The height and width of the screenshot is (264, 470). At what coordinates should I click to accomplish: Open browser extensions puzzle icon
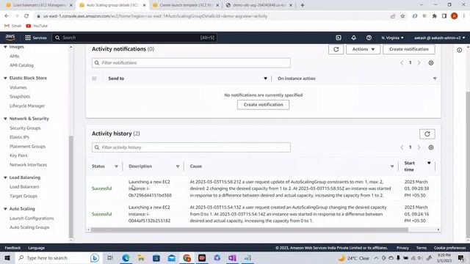[x=434, y=16]
